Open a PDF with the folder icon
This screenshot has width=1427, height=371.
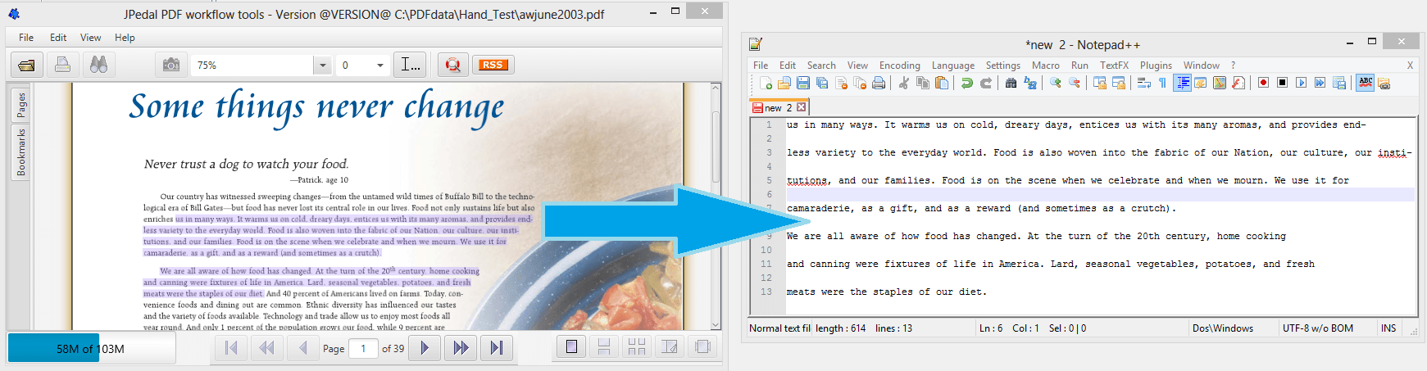pos(27,65)
